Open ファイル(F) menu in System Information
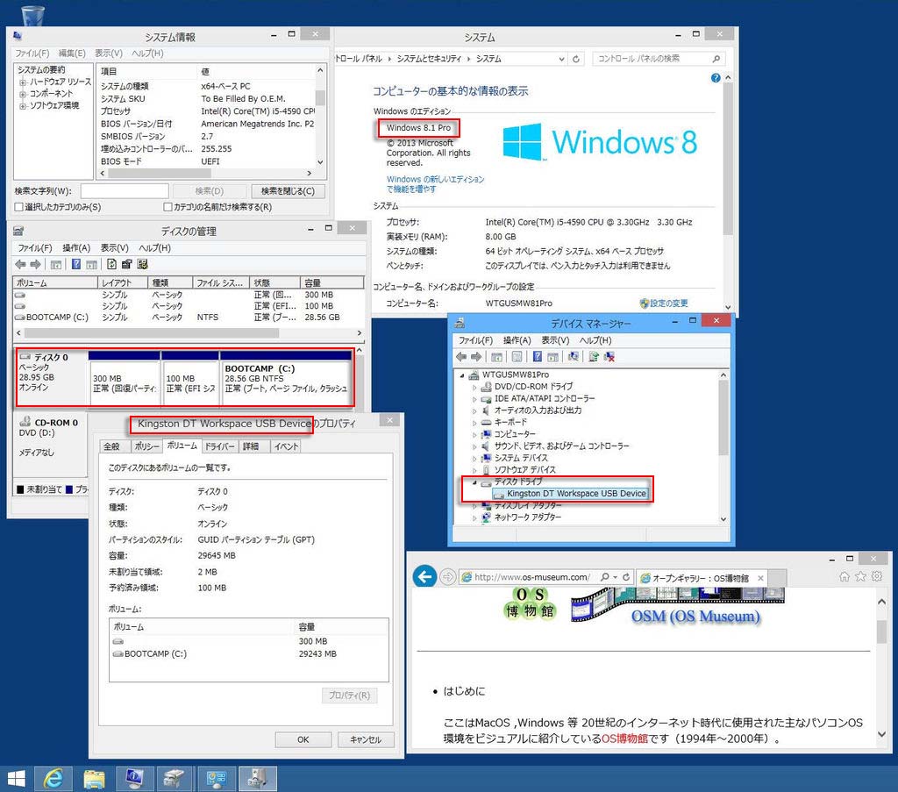This screenshot has width=898, height=792. tap(32, 54)
